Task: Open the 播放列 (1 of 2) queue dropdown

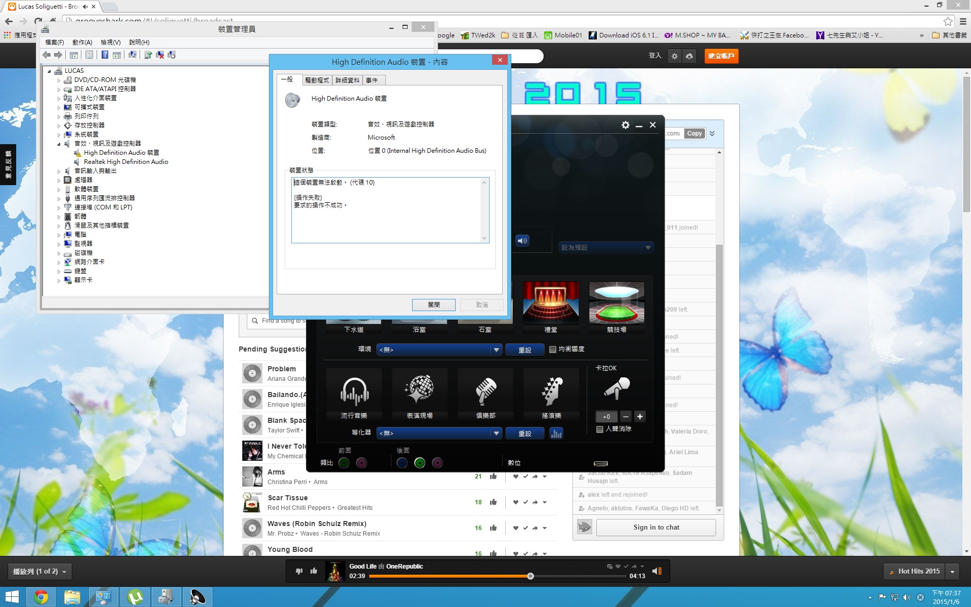Action: (x=40, y=572)
